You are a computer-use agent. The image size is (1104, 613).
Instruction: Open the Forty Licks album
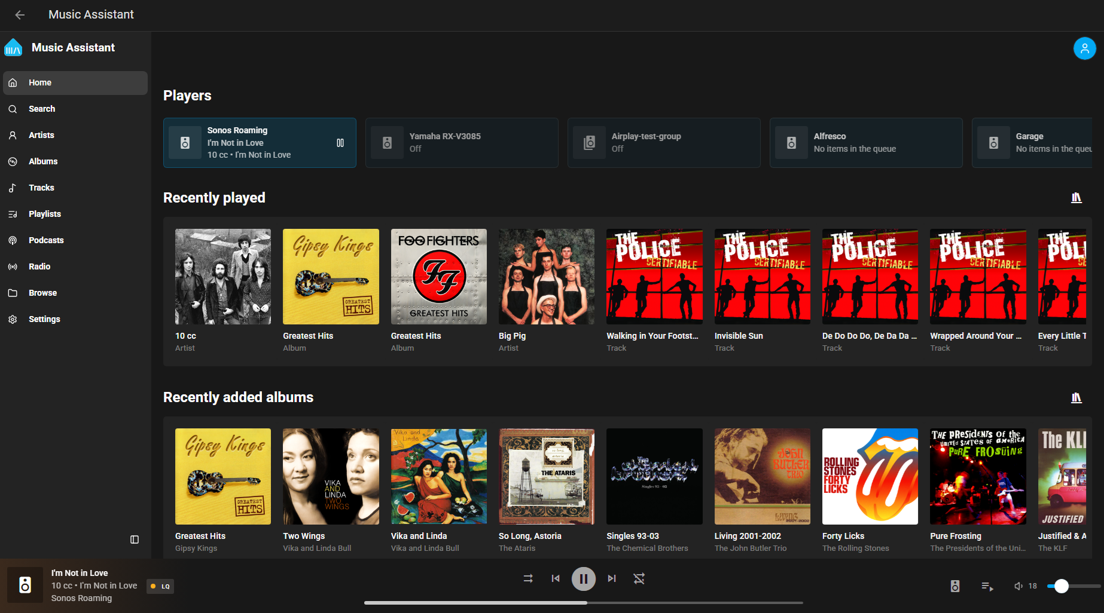pos(870,476)
